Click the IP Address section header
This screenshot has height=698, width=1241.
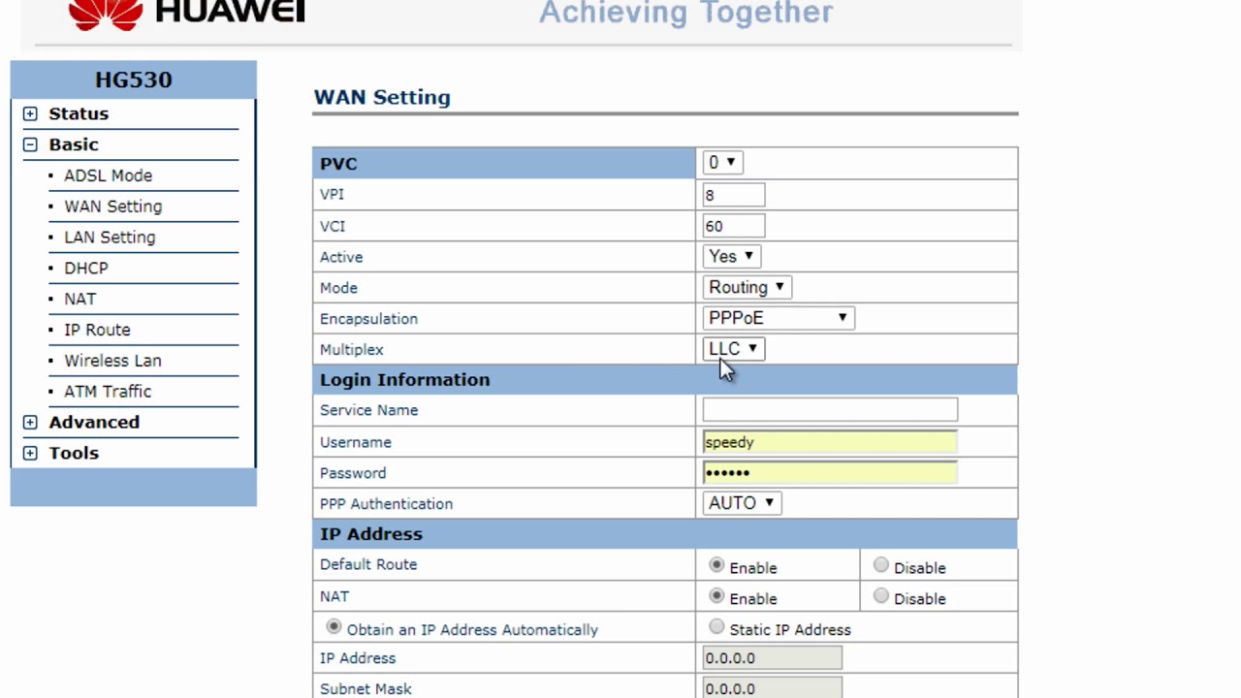371,534
